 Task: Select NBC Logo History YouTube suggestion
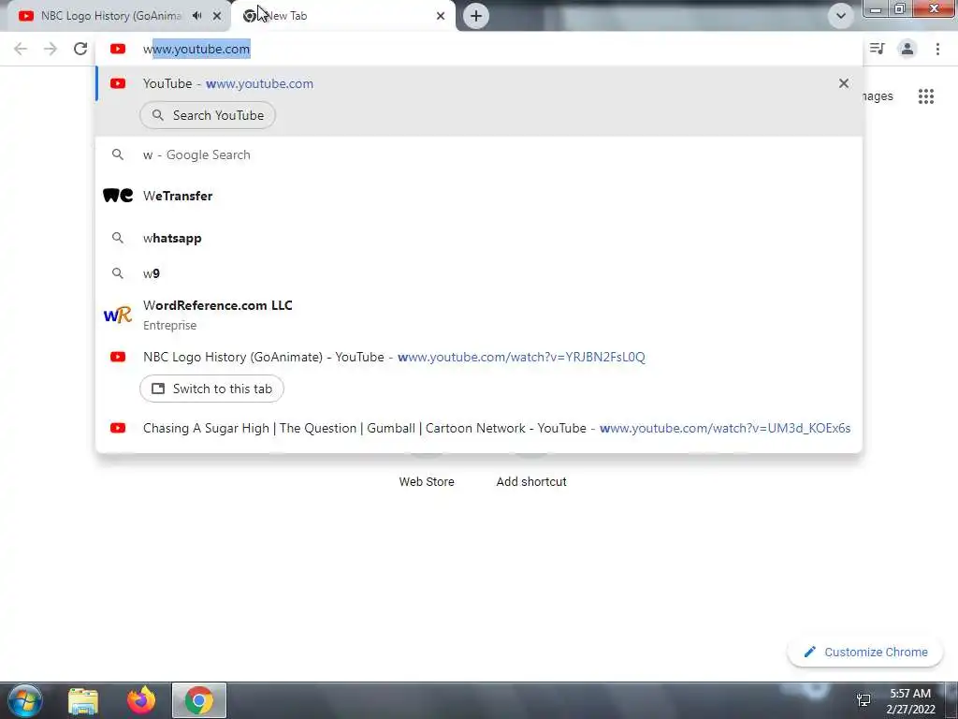tap(479, 357)
